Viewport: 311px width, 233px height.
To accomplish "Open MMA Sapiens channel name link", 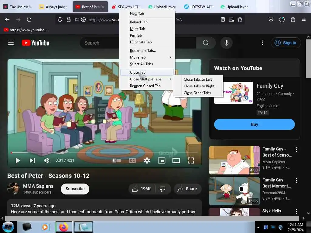I will coord(38,186).
